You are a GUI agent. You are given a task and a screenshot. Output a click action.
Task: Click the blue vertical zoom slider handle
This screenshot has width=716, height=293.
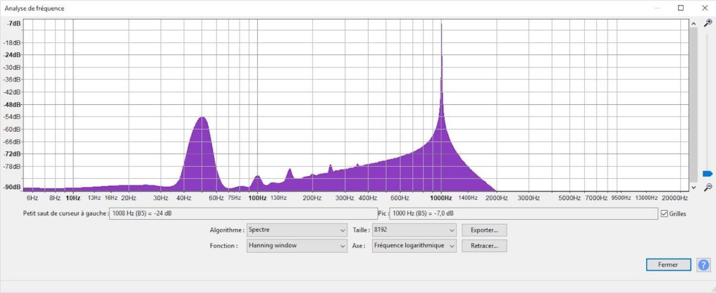coord(708,173)
